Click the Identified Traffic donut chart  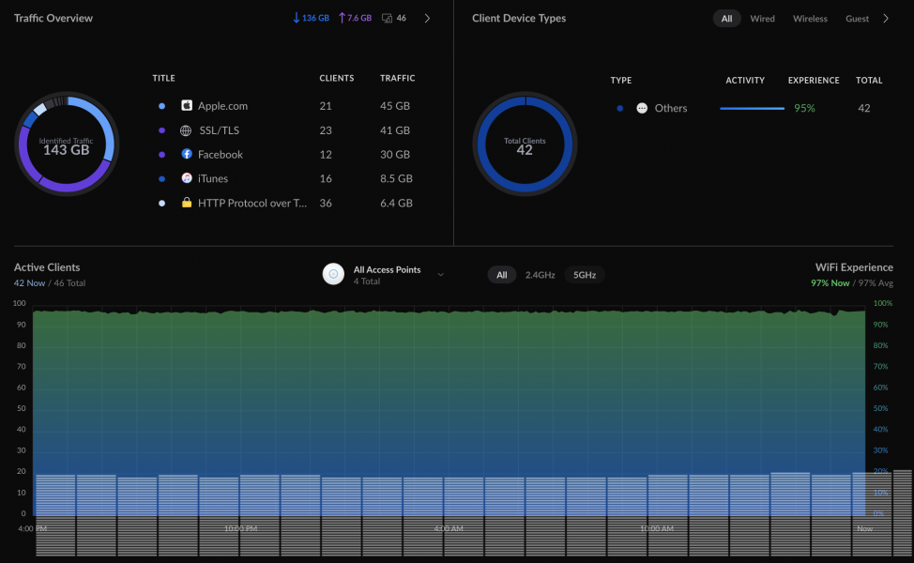pos(67,144)
